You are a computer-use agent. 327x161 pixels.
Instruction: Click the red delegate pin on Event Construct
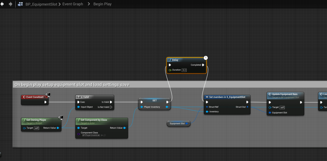point(47,97)
